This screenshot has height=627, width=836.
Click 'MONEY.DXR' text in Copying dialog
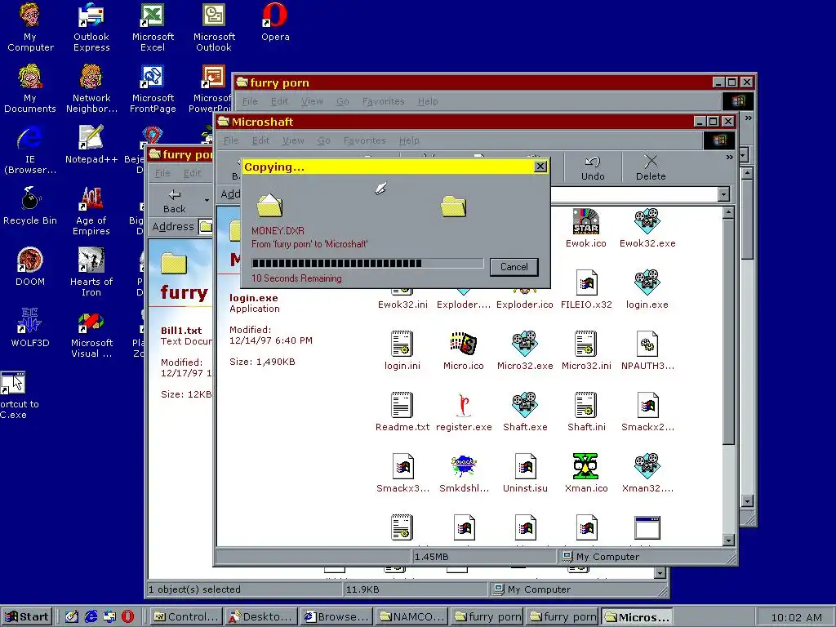pyautogui.click(x=278, y=231)
